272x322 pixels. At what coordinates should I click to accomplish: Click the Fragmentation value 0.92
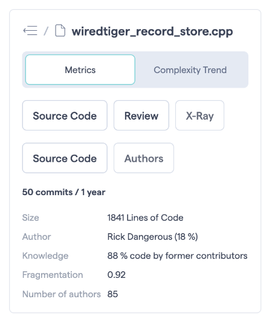click(x=117, y=275)
